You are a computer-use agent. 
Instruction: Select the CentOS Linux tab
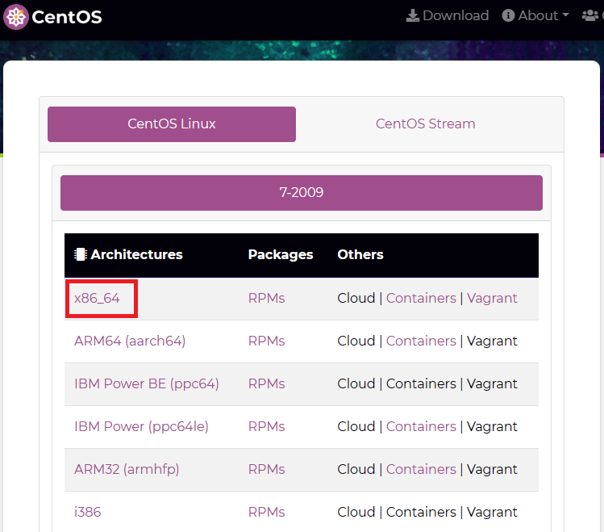[172, 124]
